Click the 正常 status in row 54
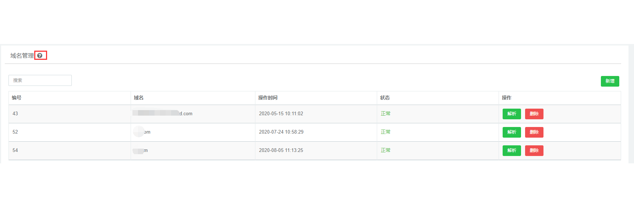Screen dimensions: 634x207 (x=386, y=150)
